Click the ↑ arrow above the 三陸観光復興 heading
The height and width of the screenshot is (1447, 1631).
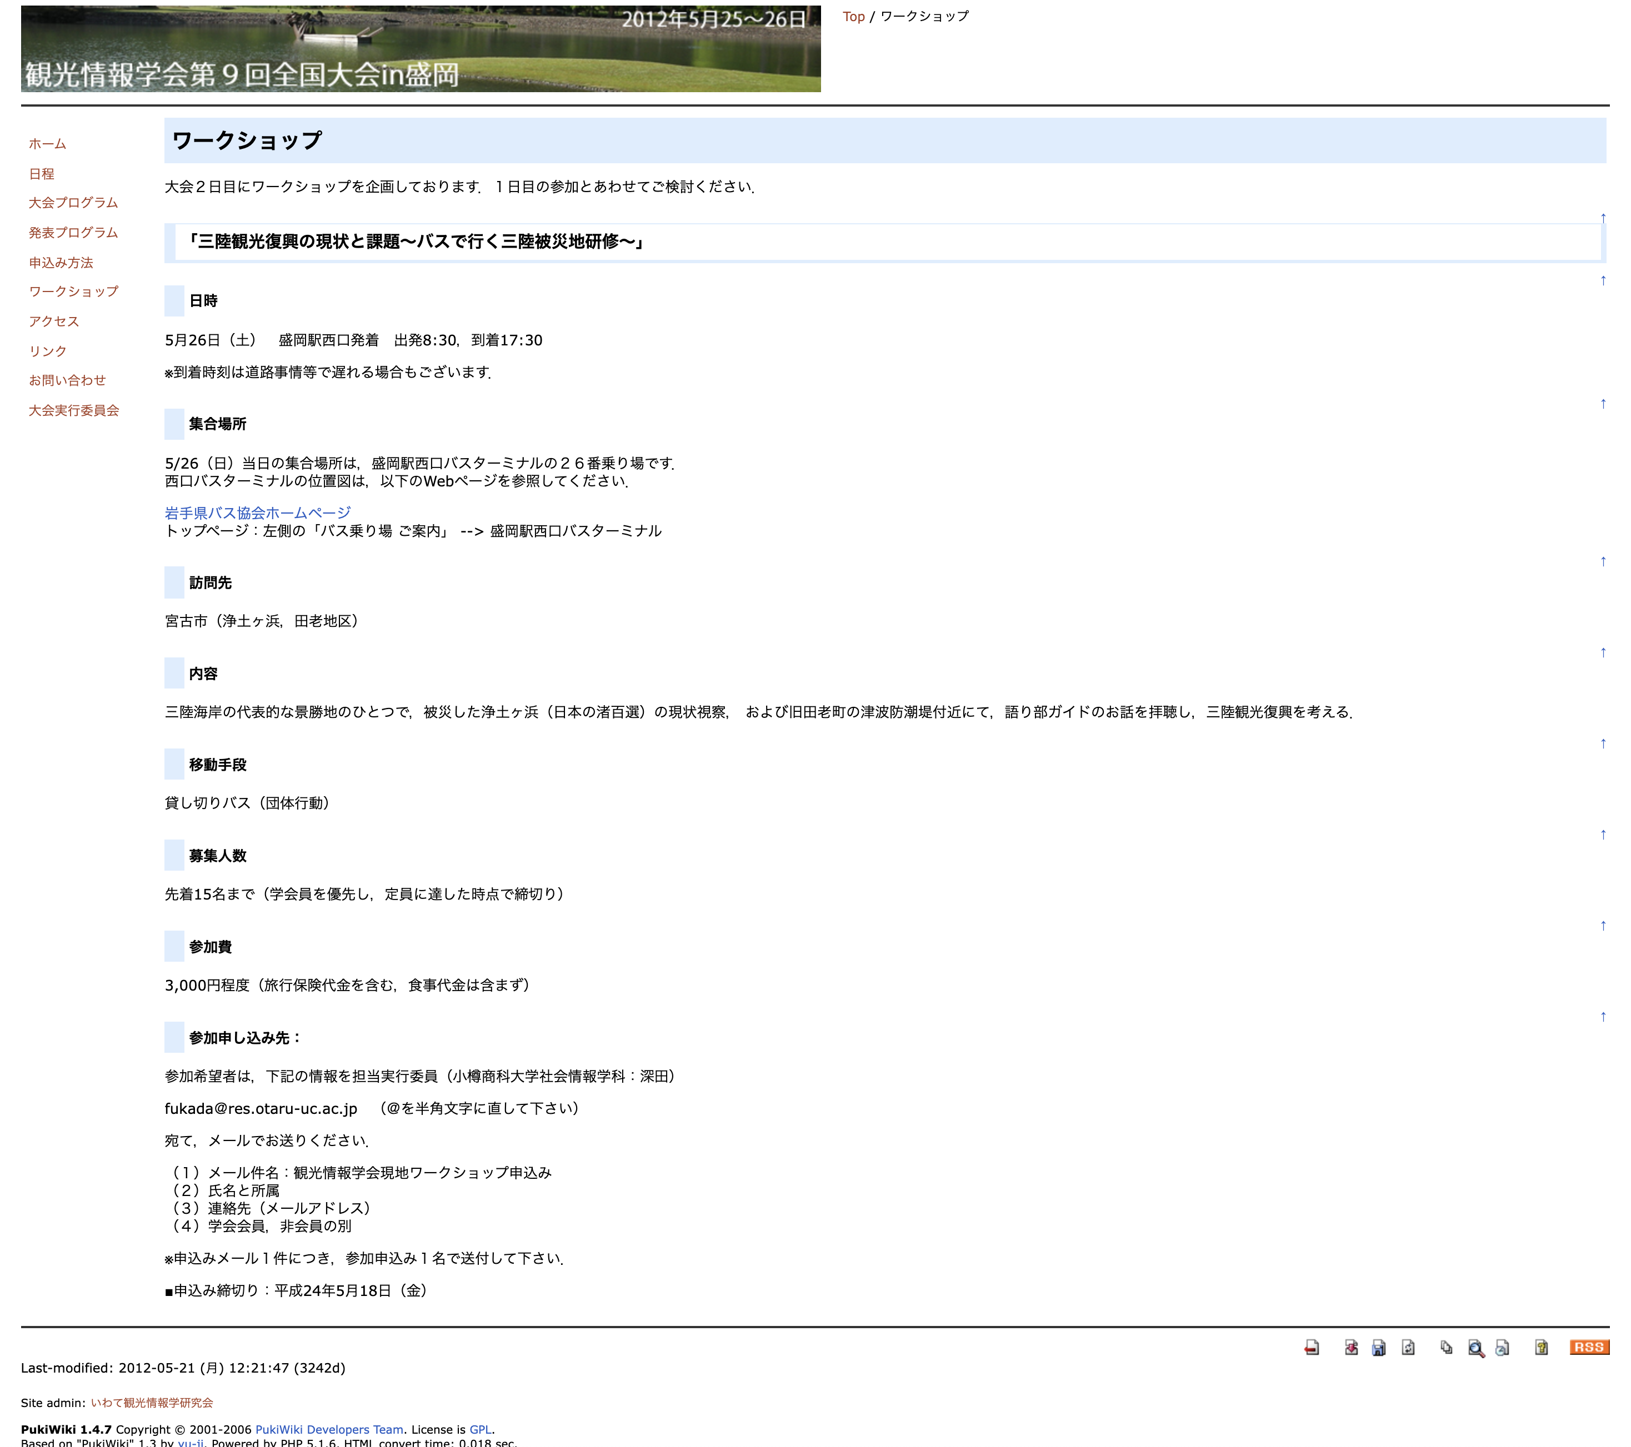(x=1602, y=218)
